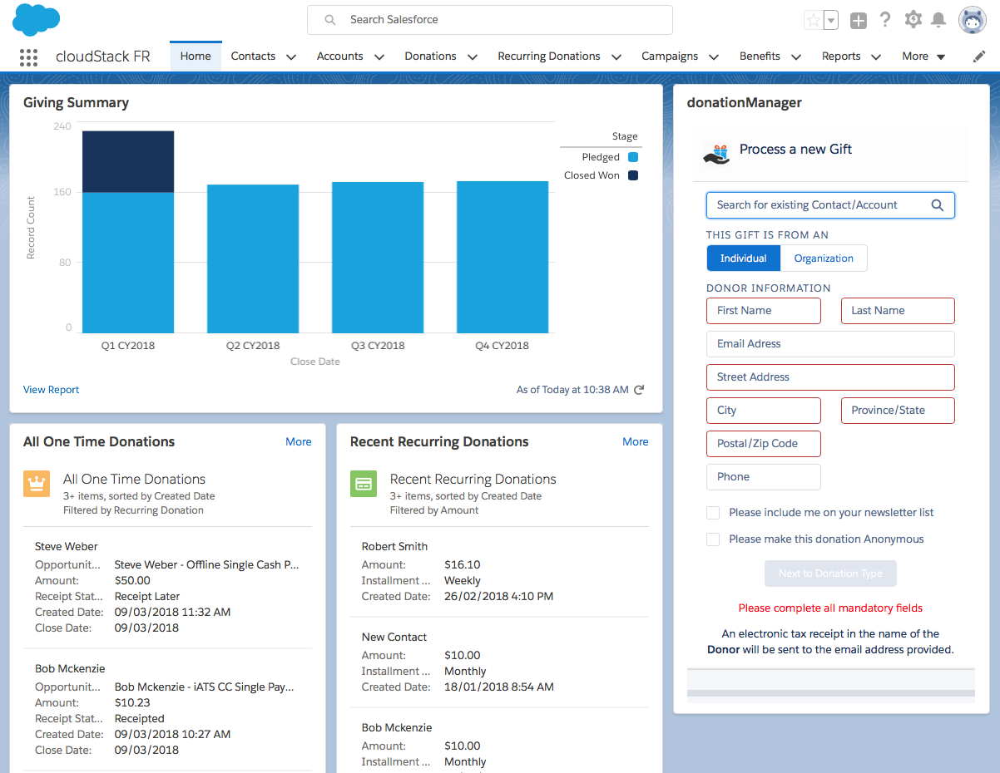This screenshot has width=1000, height=773.
Task: Open the Campaigns tab
Action: click(670, 57)
